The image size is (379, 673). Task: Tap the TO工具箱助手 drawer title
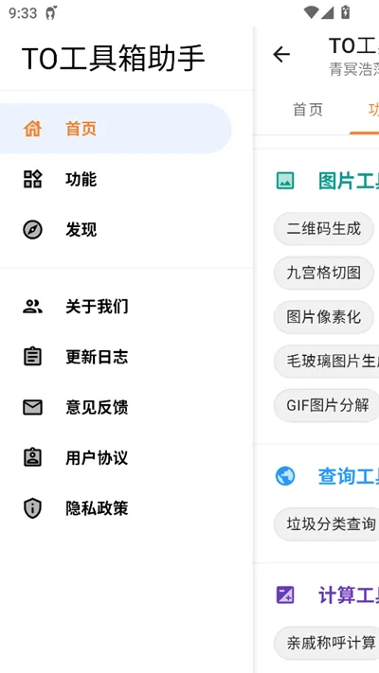click(114, 59)
